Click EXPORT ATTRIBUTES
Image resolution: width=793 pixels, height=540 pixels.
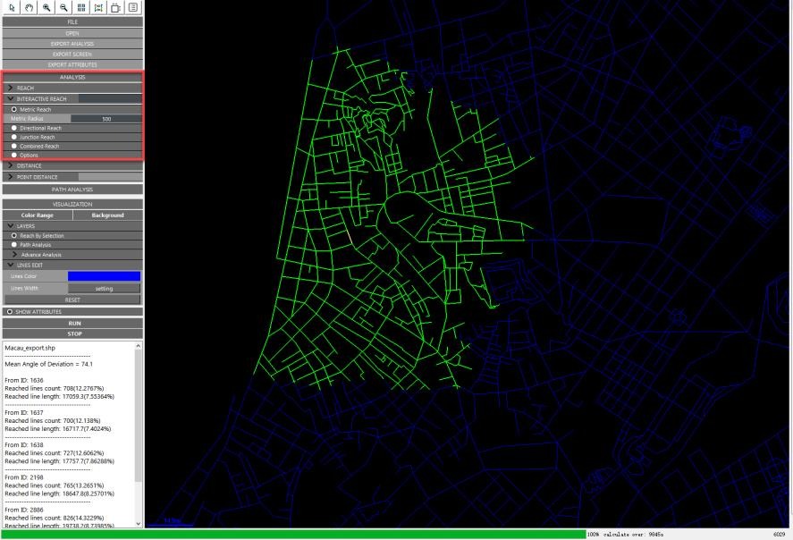(72, 64)
